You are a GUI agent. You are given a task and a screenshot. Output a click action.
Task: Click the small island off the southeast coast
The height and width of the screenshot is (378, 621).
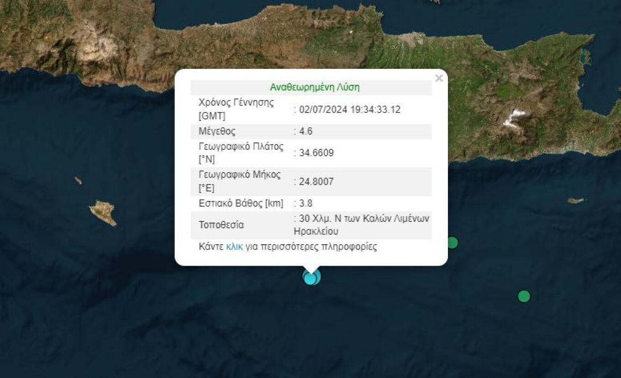(x=575, y=200)
